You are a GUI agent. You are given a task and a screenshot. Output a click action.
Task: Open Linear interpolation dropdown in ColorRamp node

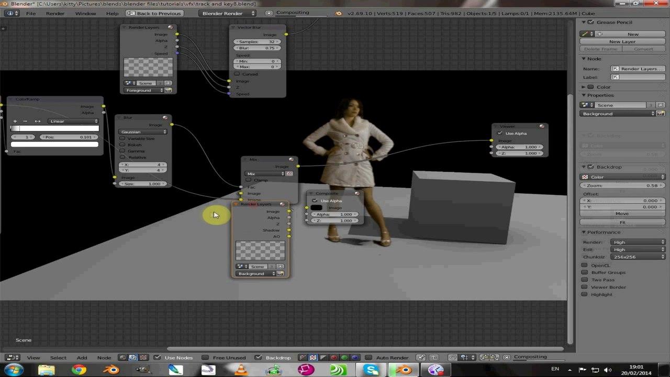point(73,121)
